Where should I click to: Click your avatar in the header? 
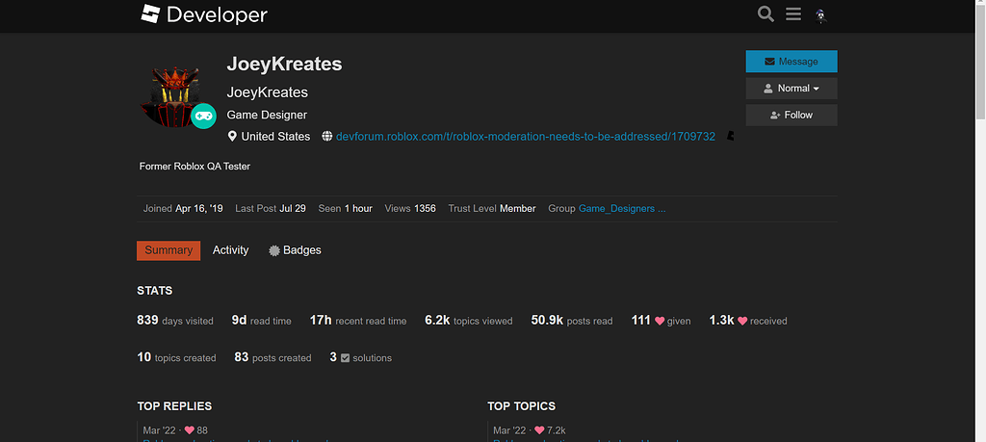click(820, 15)
